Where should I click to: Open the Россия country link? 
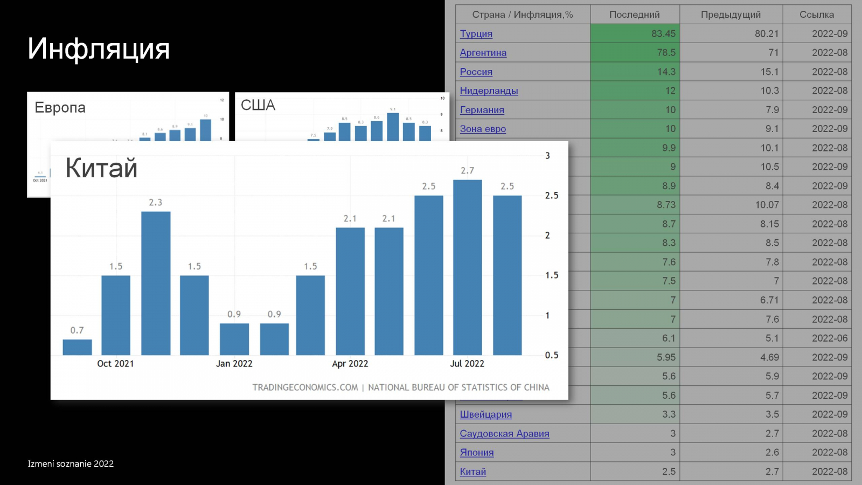(476, 72)
